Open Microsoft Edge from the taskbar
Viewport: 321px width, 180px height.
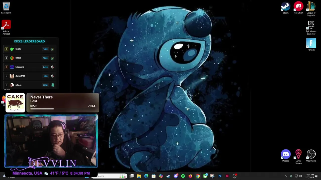[x=146, y=176]
